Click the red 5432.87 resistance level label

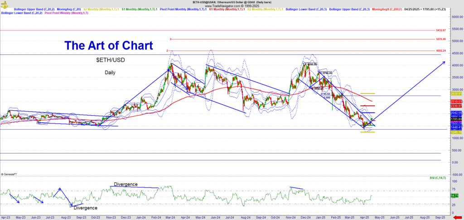pos(441,30)
